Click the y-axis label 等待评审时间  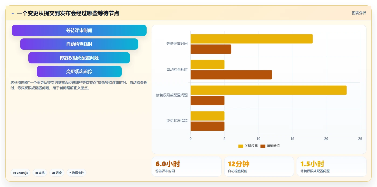(177, 43)
